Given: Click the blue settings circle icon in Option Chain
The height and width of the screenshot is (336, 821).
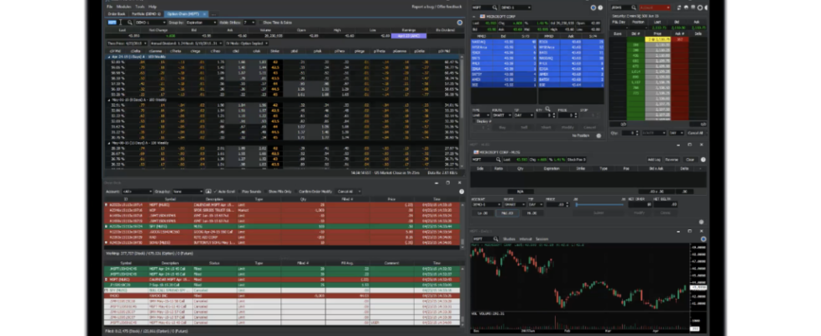Looking at the screenshot, I should click(459, 23).
